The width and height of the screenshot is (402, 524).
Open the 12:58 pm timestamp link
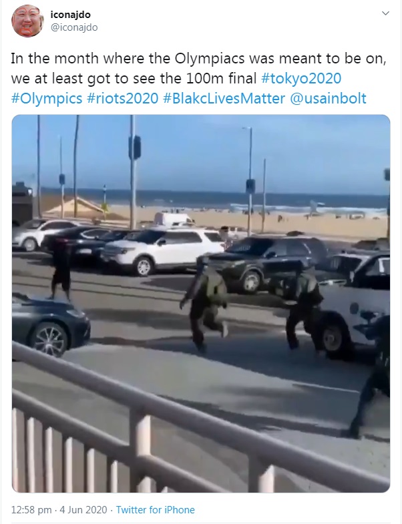31,510
